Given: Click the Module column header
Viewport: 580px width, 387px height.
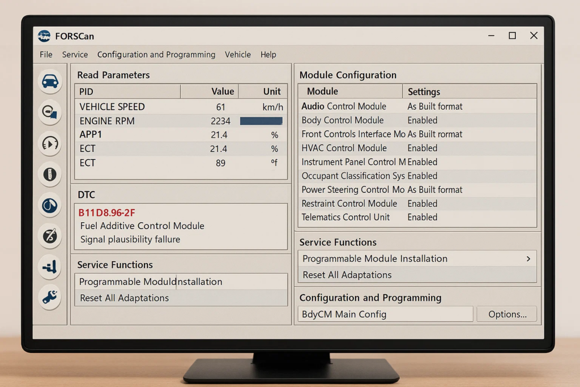Looking at the screenshot, I should pos(350,91).
